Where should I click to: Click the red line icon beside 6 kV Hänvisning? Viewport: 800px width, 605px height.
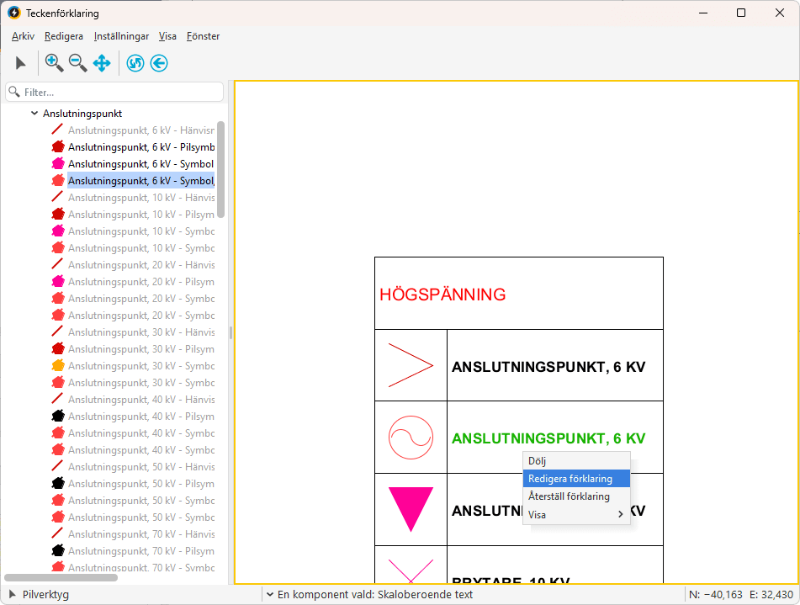58,130
